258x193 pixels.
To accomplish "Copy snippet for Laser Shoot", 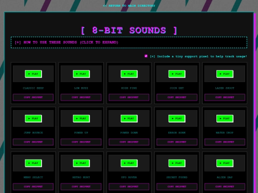I will click(225, 97).
